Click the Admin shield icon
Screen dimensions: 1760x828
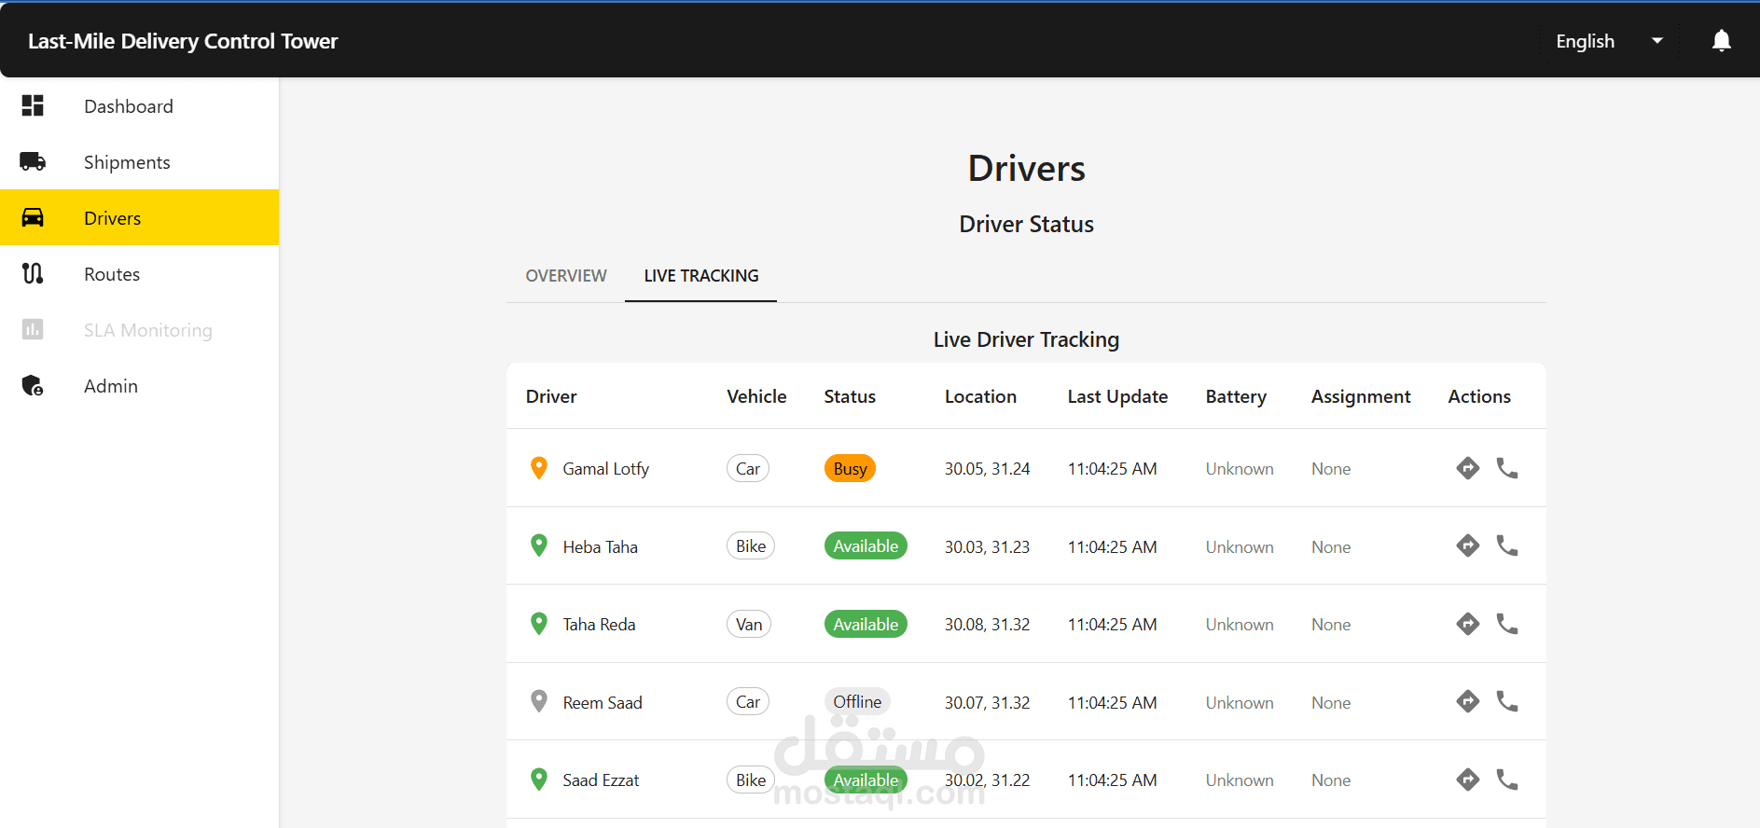[33, 385]
